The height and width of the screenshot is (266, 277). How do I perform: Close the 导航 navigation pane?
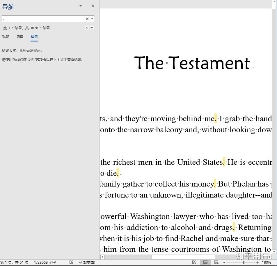[x=93, y=6]
